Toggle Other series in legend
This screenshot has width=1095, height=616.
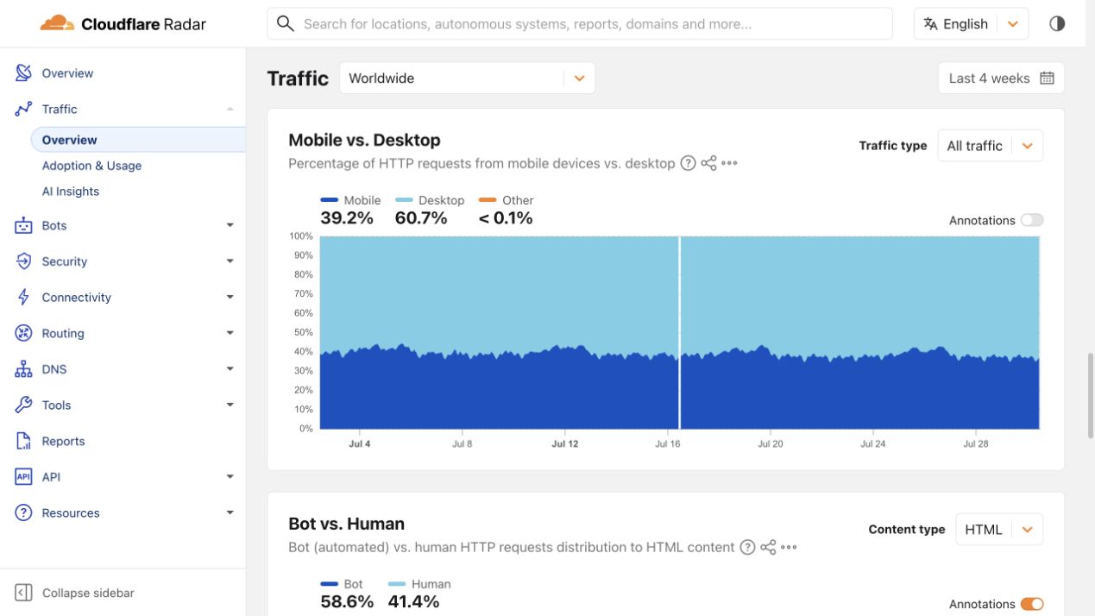[x=507, y=200]
